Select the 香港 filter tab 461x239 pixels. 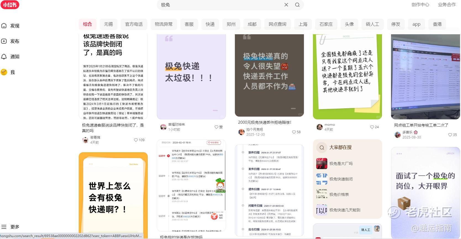point(437,24)
